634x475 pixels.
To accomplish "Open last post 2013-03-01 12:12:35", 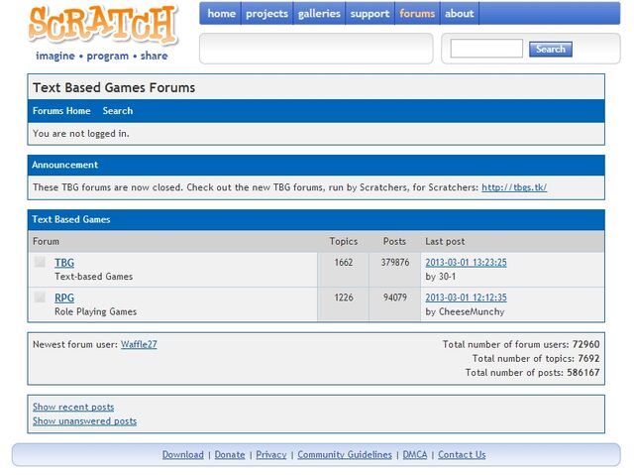I will [466, 297].
